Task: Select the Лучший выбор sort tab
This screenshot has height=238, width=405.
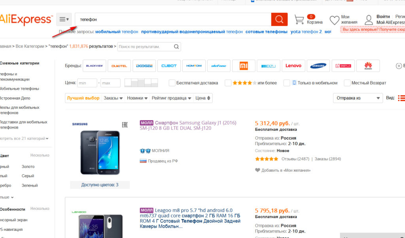Action: (x=83, y=98)
